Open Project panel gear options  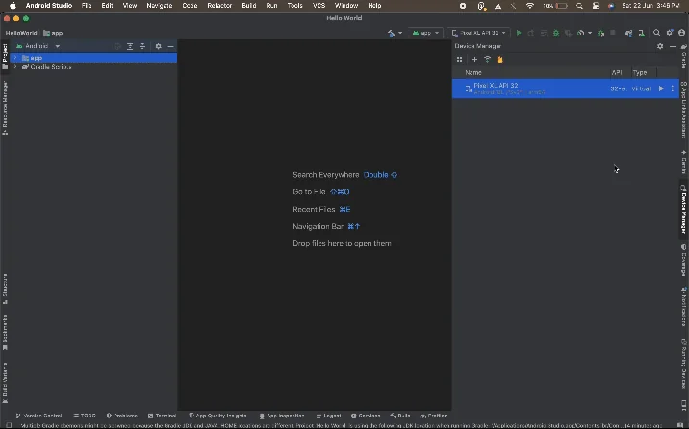point(158,46)
